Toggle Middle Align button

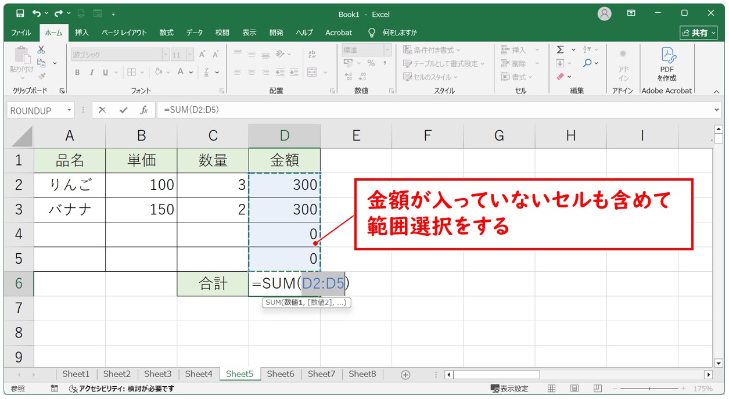pyautogui.click(x=252, y=54)
